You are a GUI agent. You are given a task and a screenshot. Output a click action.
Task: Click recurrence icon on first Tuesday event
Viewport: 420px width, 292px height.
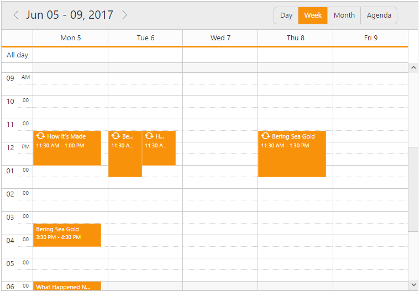[x=116, y=136]
